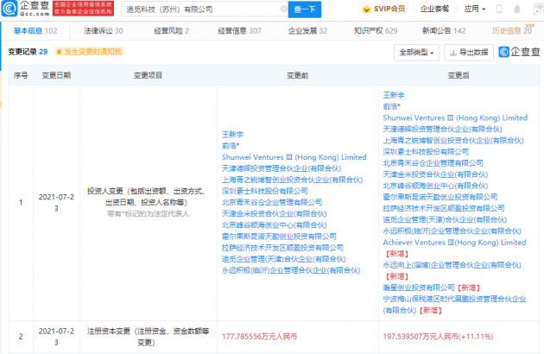Screen dimensions: 544x354
Task: Click the download icon in 导出数据
Action: pos(452,53)
